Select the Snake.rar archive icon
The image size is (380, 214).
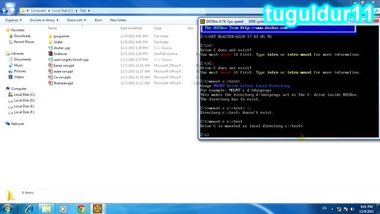point(50,53)
